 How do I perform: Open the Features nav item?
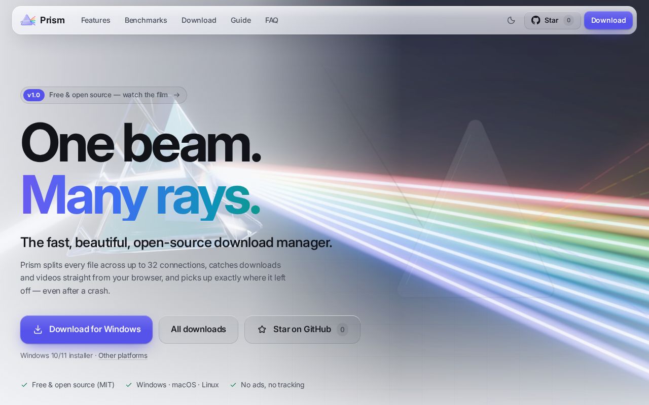(x=96, y=20)
